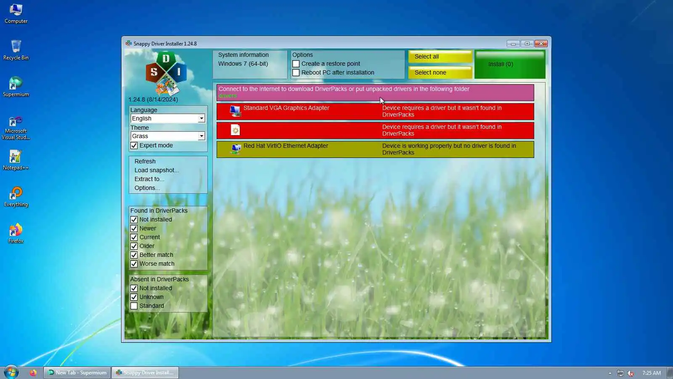Uncheck the Worse match filter
Image resolution: width=673 pixels, height=379 pixels.
(x=134, y=264)
